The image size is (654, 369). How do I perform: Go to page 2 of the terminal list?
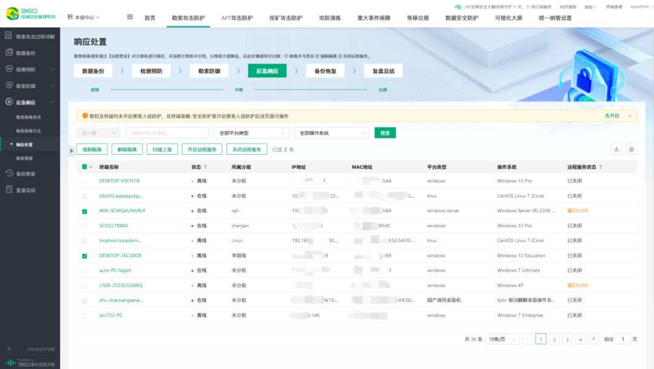(x=553, y=339)
